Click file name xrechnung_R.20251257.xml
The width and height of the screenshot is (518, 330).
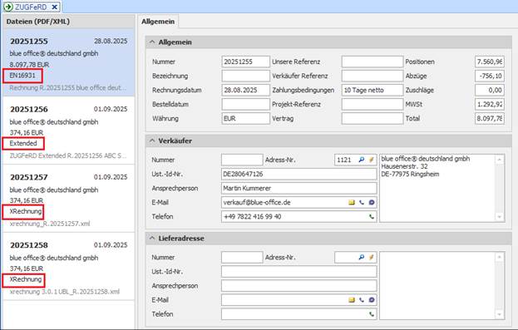pyautogui.click(x=50, y=224)
